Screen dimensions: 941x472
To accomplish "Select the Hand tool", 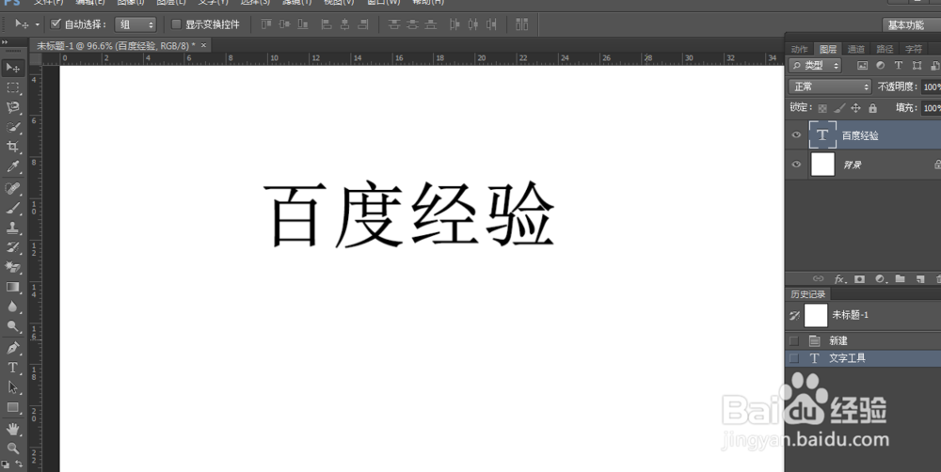I will [x=12, y=429].
